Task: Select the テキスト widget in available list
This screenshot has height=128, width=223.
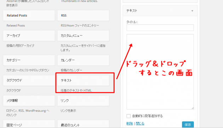Action: click(83, 80)
